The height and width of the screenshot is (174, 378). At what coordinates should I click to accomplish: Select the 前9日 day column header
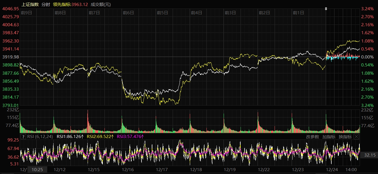coord(26,13)
